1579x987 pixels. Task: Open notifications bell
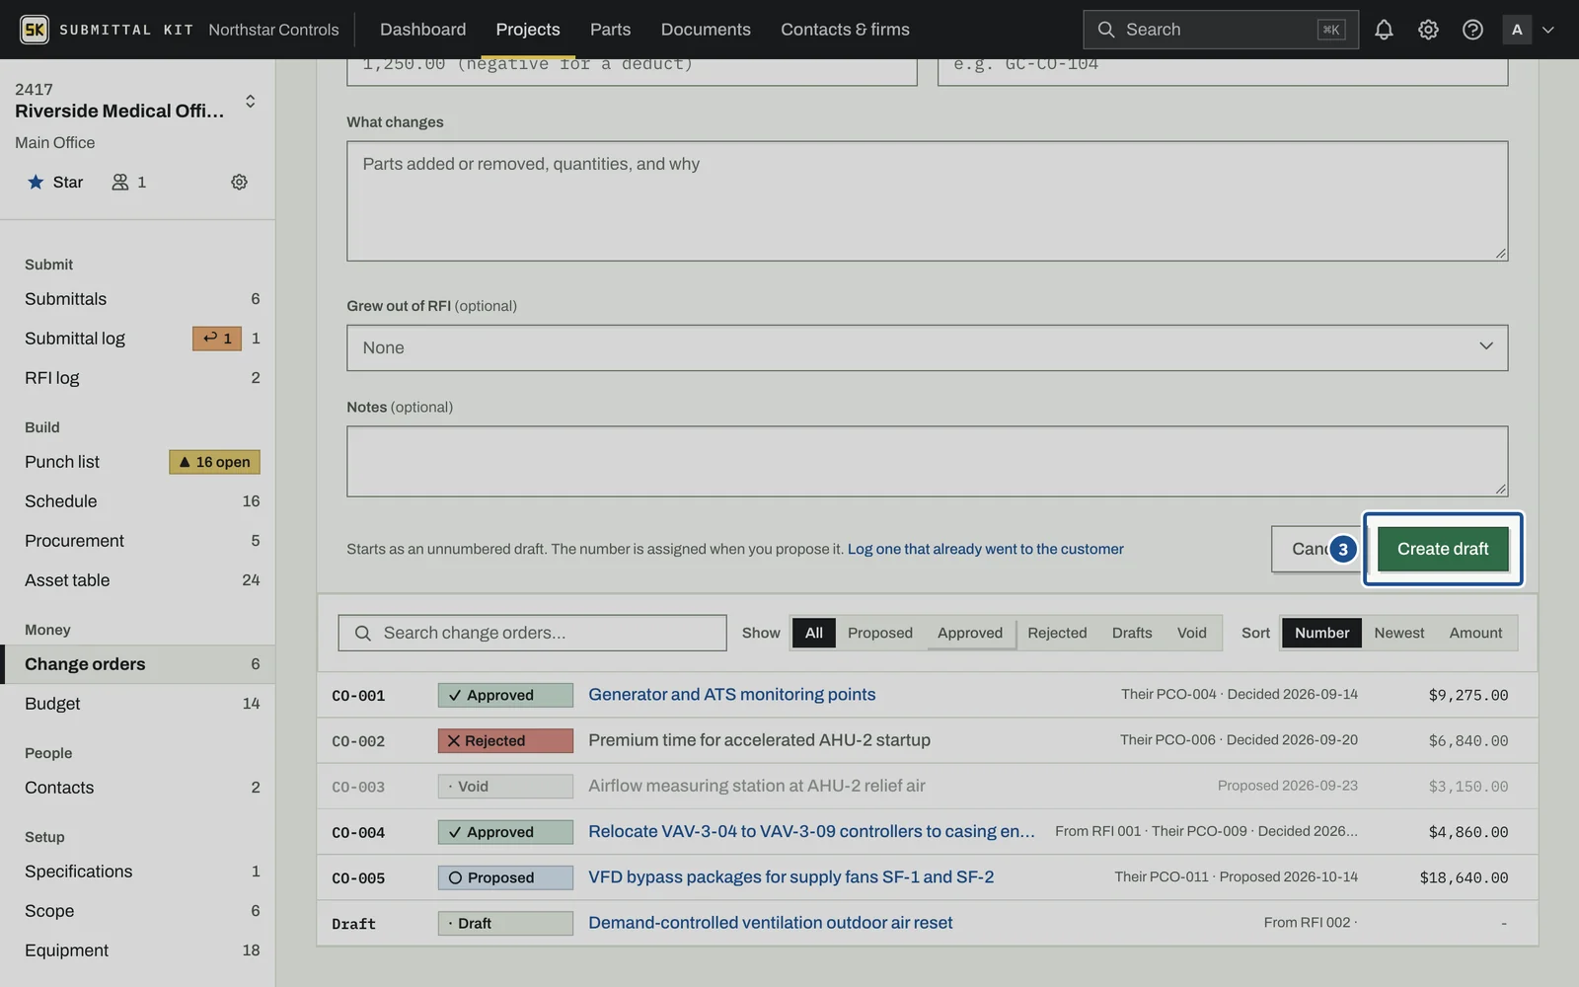point(1384,30)
